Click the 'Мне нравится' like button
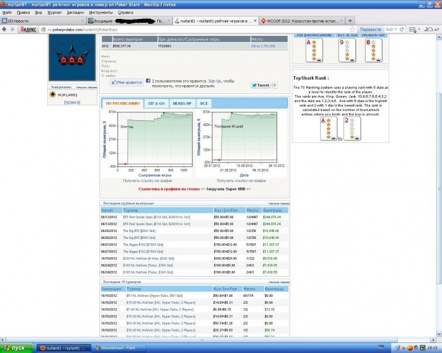 point(127,83)
